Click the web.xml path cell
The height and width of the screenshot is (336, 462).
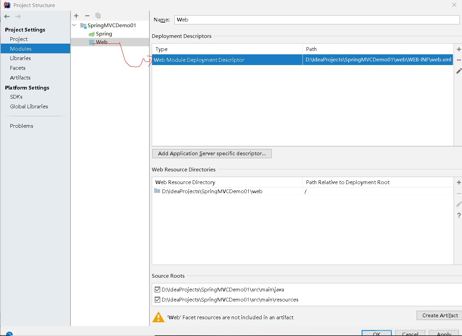[378, 60]
